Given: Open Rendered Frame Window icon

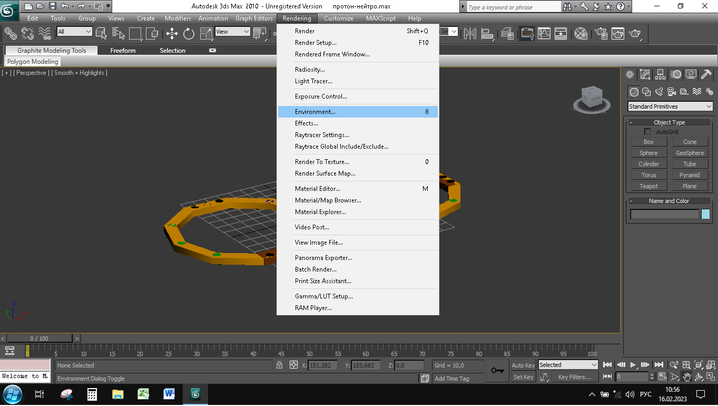Looking at the screenshot, I should tap(618, 33).
